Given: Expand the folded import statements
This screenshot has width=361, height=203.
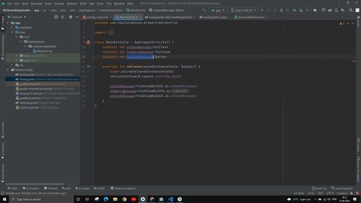Looking at the screenshot, I should (x=111, y=33).
